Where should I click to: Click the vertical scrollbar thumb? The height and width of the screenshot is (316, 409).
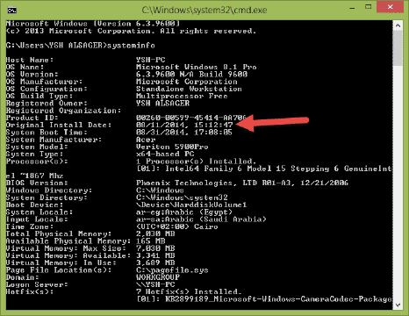398,48
